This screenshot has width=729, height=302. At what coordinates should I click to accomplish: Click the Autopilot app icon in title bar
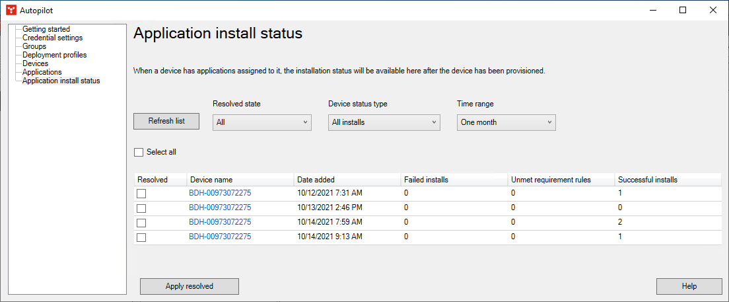click(11, 10)
